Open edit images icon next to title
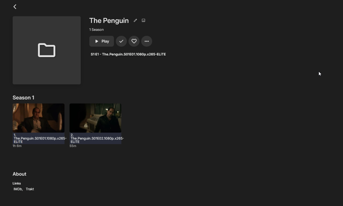343x206 pixels. [x=143, y=21]
